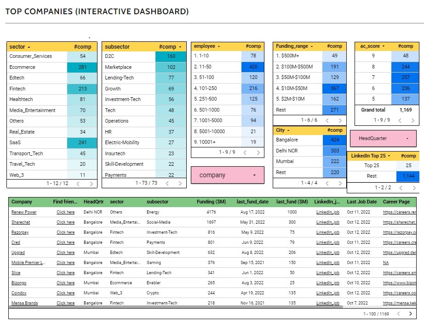This screenshot has width=424, height=321.
Task: Filter by SaaS sector row
Action: pyautogui.click(x=52, y=142)
